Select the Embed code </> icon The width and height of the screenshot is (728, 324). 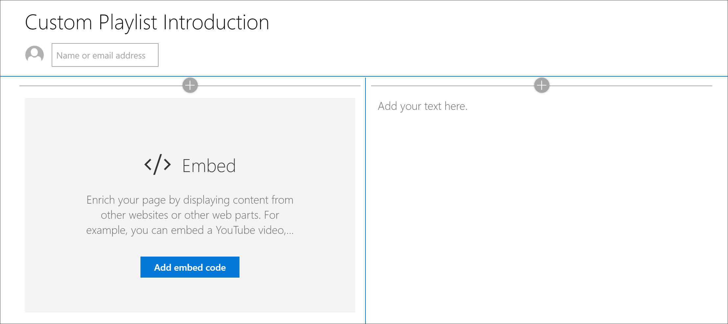[158, 164]
